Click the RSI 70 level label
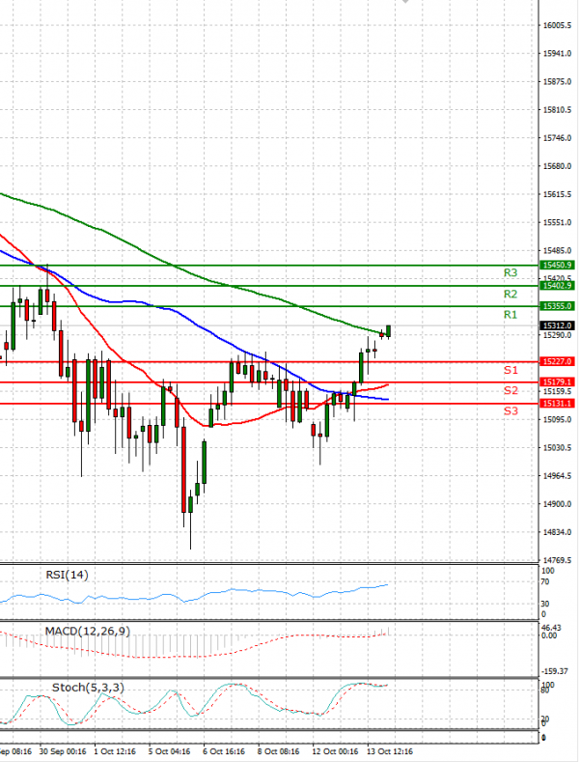Viewport: 579px width, 762px height. 545,581
